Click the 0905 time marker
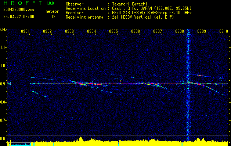 (x=113, y=31)
